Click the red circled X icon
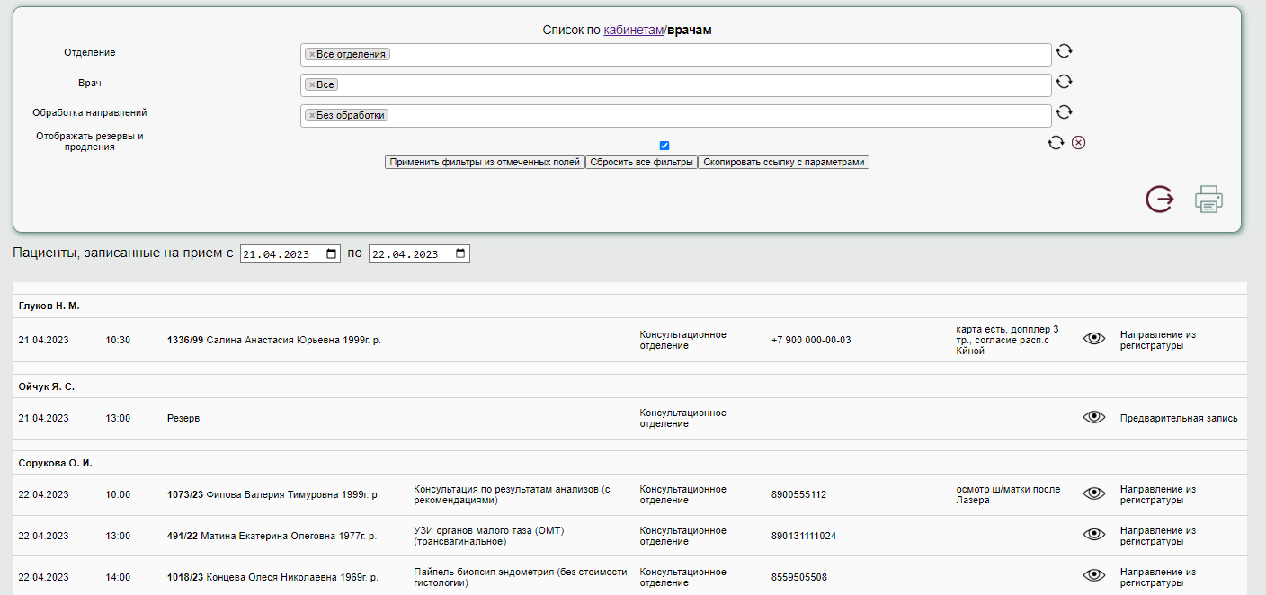The width and height of the screenshot is (1266, 595). 1078,142
